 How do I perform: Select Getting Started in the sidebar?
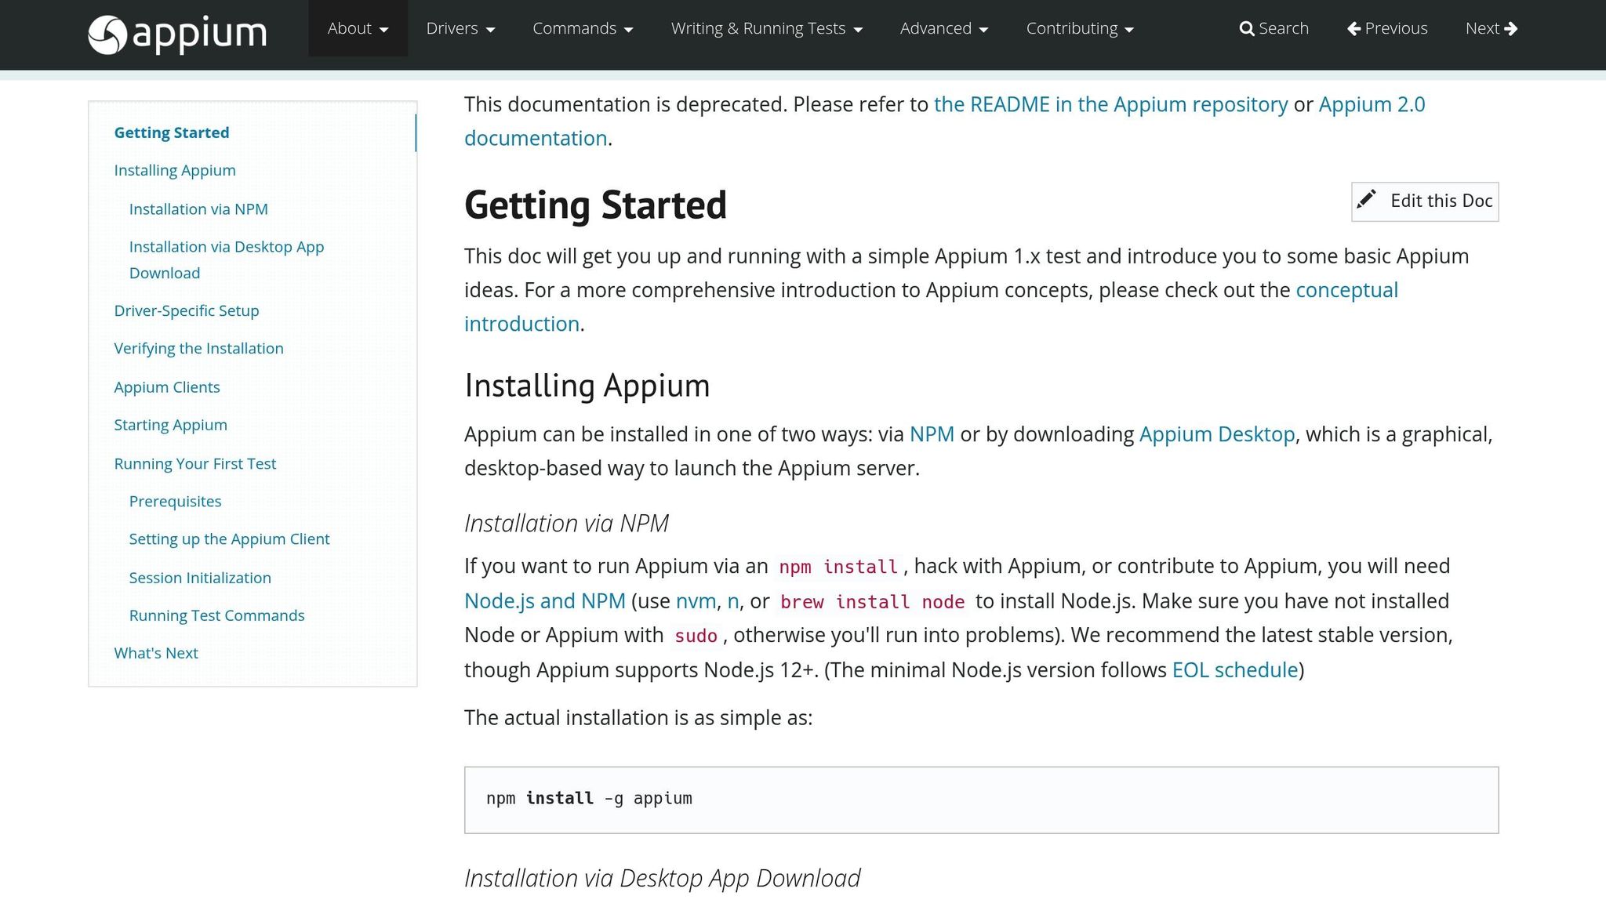pos(172,132)
